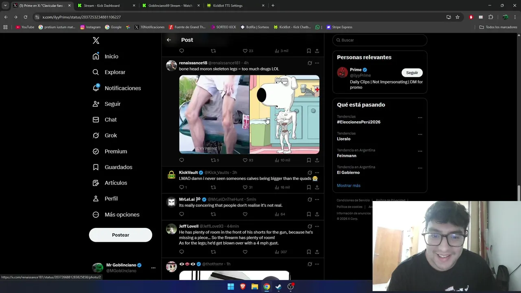This screenshot has width=521, height=293.
Task: Repost KickVault's comment
Action: [213, 187]
